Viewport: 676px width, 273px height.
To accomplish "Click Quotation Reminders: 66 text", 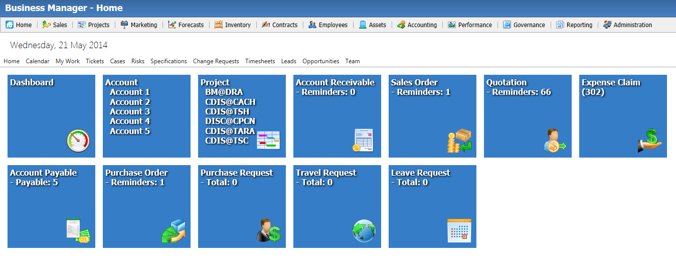I will (x=519, y=92).
